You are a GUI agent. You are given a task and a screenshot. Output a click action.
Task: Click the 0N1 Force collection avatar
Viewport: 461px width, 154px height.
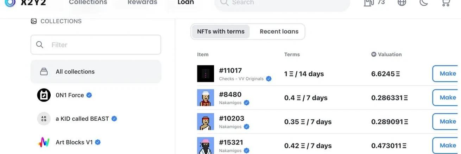tap(44, 95)
